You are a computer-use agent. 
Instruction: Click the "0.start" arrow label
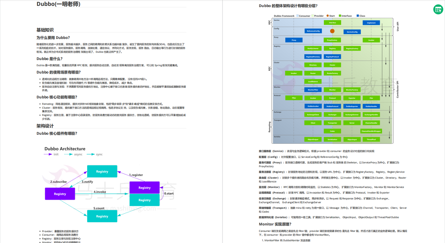coord(169,194)
